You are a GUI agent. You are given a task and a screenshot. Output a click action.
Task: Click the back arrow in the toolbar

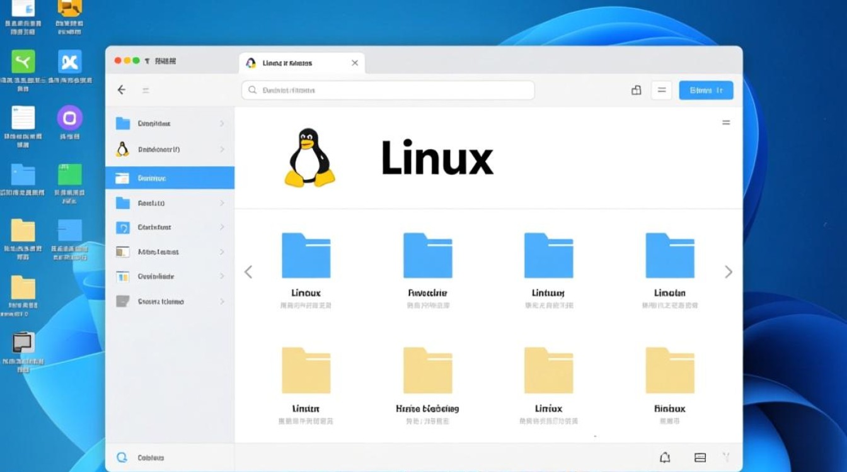point(121,89)
